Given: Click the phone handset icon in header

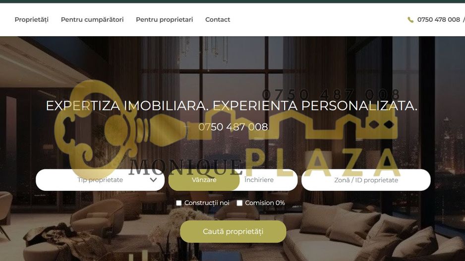Looking at the screenshot, I should (x=410, y=19).
